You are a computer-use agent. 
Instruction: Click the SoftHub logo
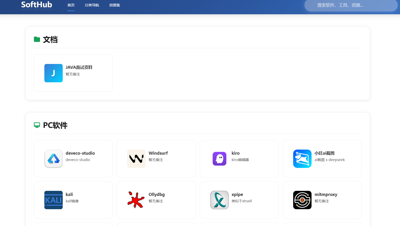(36, 5)
